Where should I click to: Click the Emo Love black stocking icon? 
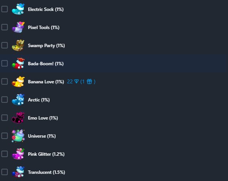click(18, 118)
